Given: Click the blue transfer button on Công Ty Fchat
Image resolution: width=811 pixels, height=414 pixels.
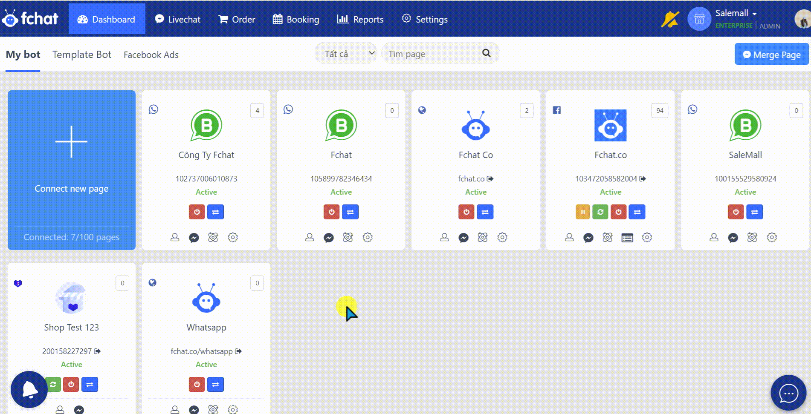Looking at the screenshot, I should pos(215,212).
